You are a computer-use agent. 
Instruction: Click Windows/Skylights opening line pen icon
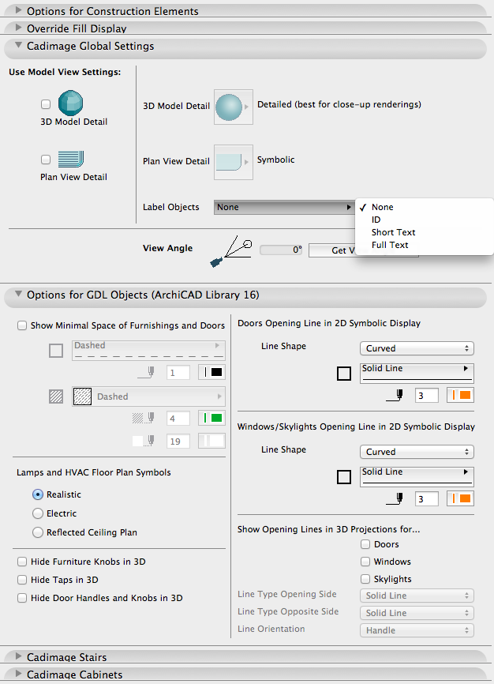(x=395, y=498)
